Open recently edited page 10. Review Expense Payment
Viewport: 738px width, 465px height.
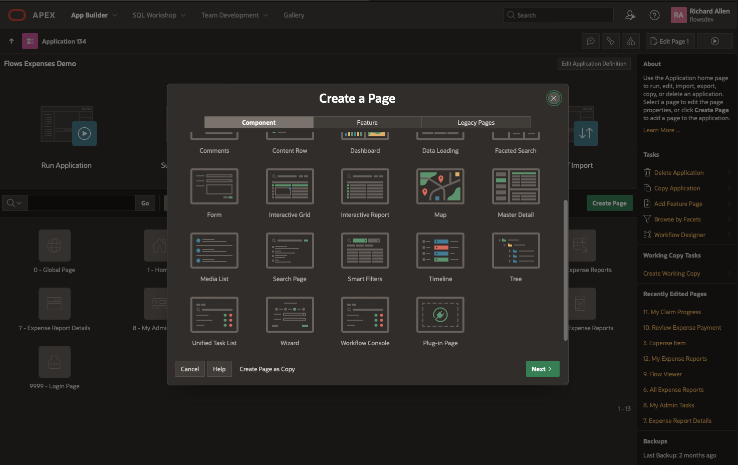(x=682, y=327)
